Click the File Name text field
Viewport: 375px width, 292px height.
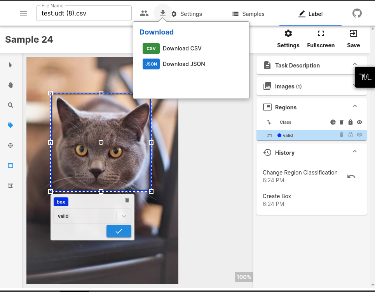(84, 14)
